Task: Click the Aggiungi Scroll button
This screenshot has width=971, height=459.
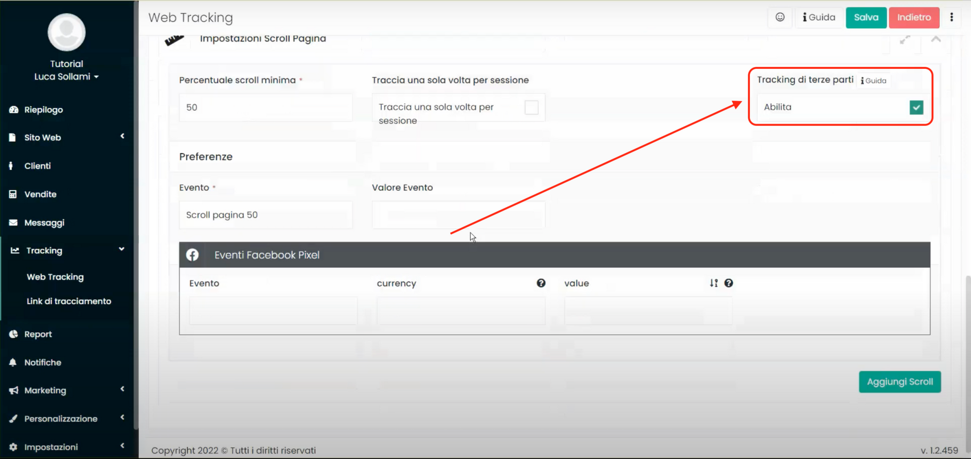Action: point(899,382)
